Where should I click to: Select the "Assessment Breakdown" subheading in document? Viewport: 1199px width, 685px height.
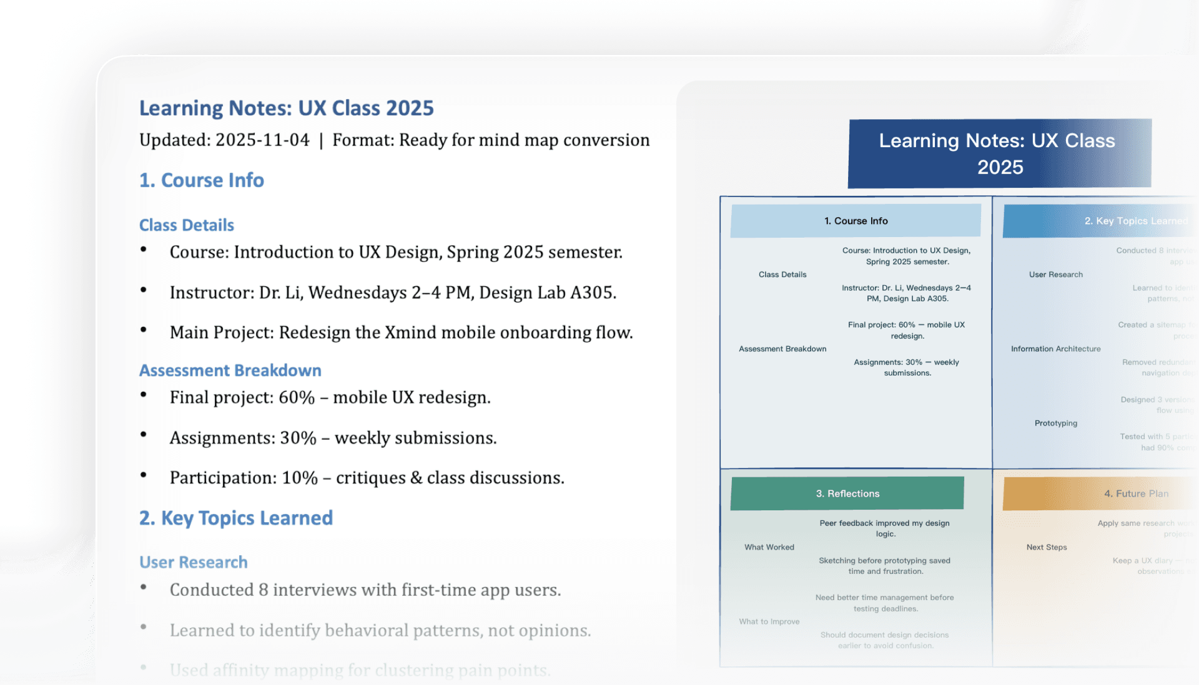click(x=230, y=371)
